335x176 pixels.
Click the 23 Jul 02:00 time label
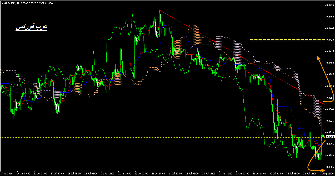(x=141, y=173)
